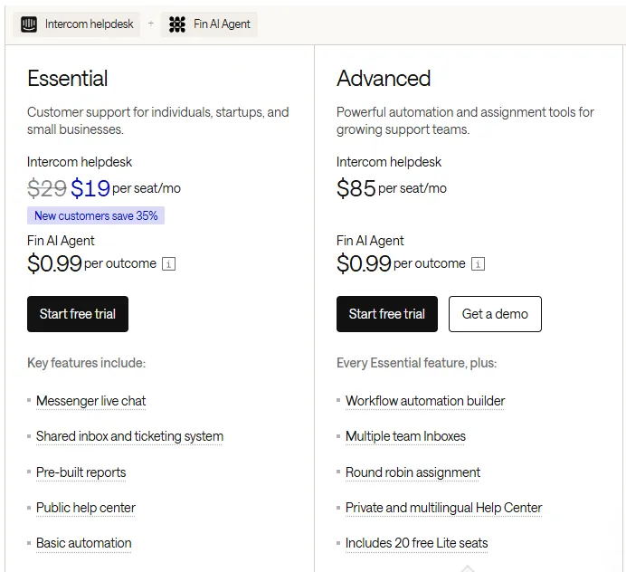Select the Fin AI Agent tab label

coord(222,24)
